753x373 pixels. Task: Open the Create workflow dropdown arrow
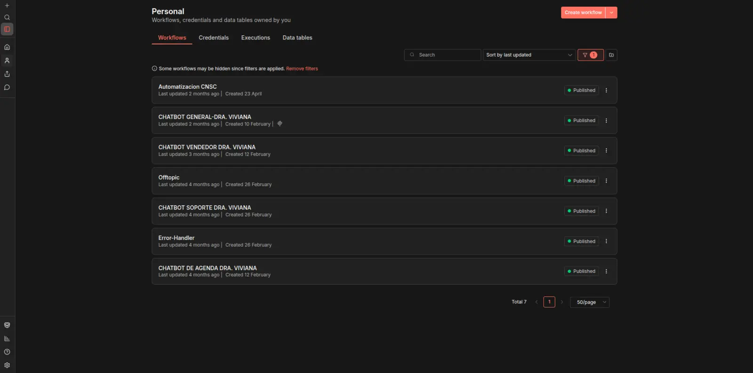[611, 13]
